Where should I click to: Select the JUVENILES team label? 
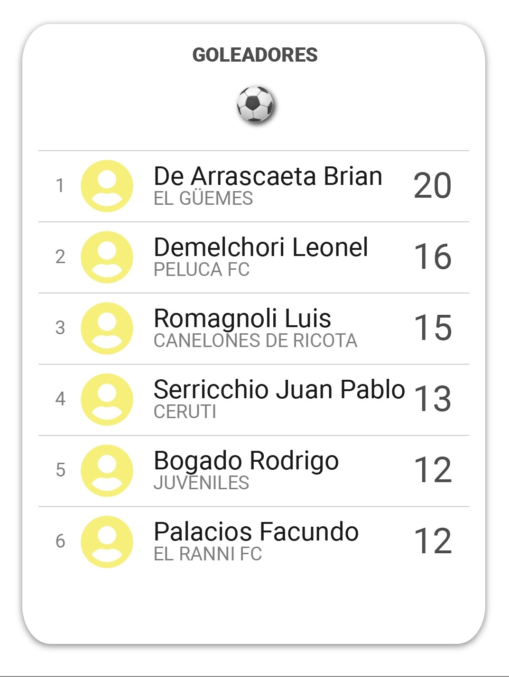[201, 483]
